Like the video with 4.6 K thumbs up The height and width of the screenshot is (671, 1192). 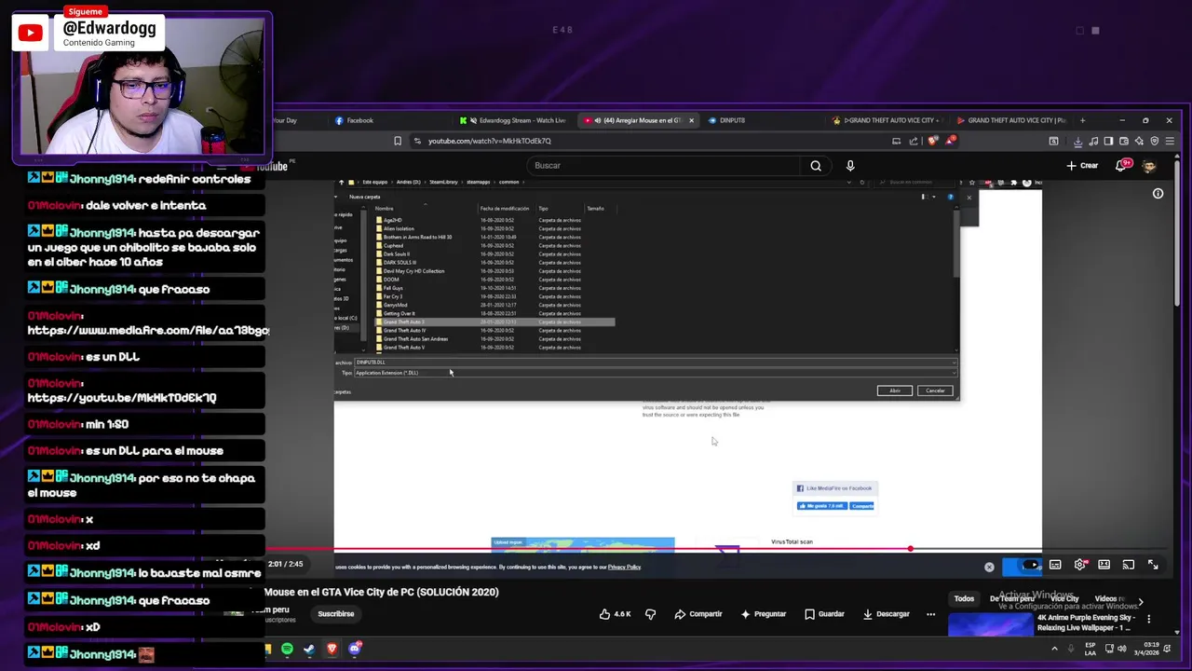616,614
